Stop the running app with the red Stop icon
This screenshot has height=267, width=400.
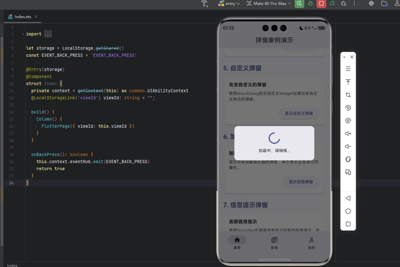pos(321,4)
